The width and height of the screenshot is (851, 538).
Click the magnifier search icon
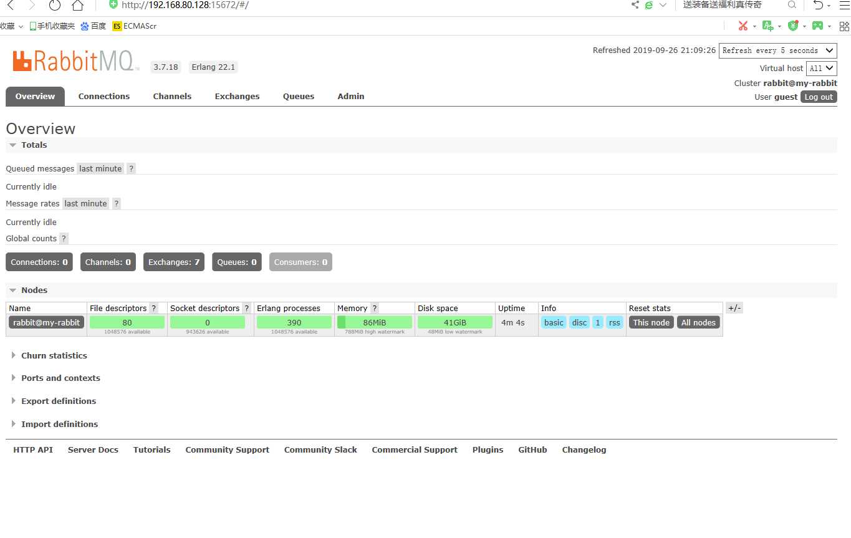792,5
